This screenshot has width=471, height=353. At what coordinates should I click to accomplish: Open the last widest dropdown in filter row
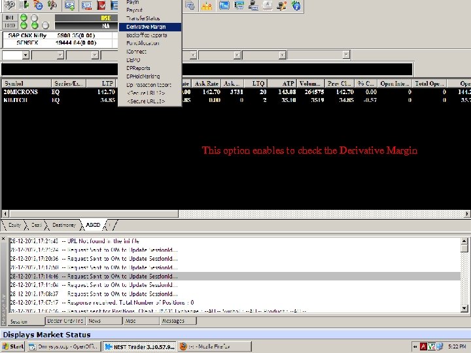pos(346,55)
